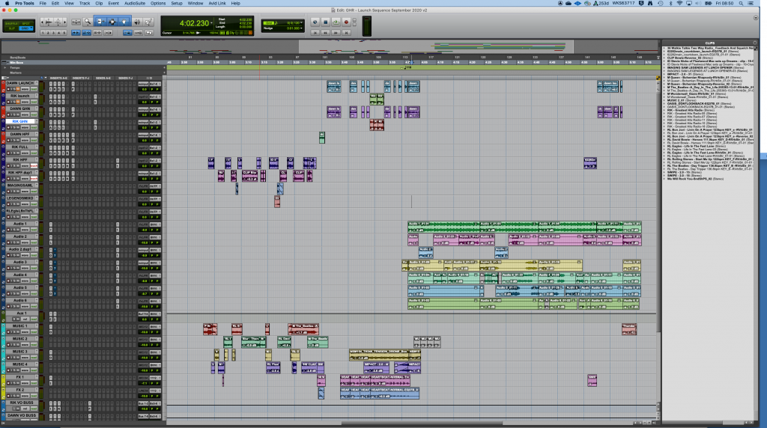Open DAWN LAUNCH automation mode selector (read)
Screen dimensions: 767x428
(x=34, y=89)
